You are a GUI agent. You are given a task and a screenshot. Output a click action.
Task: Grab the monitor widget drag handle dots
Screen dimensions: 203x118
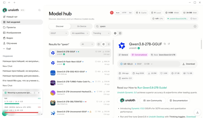tap(35, 93)
